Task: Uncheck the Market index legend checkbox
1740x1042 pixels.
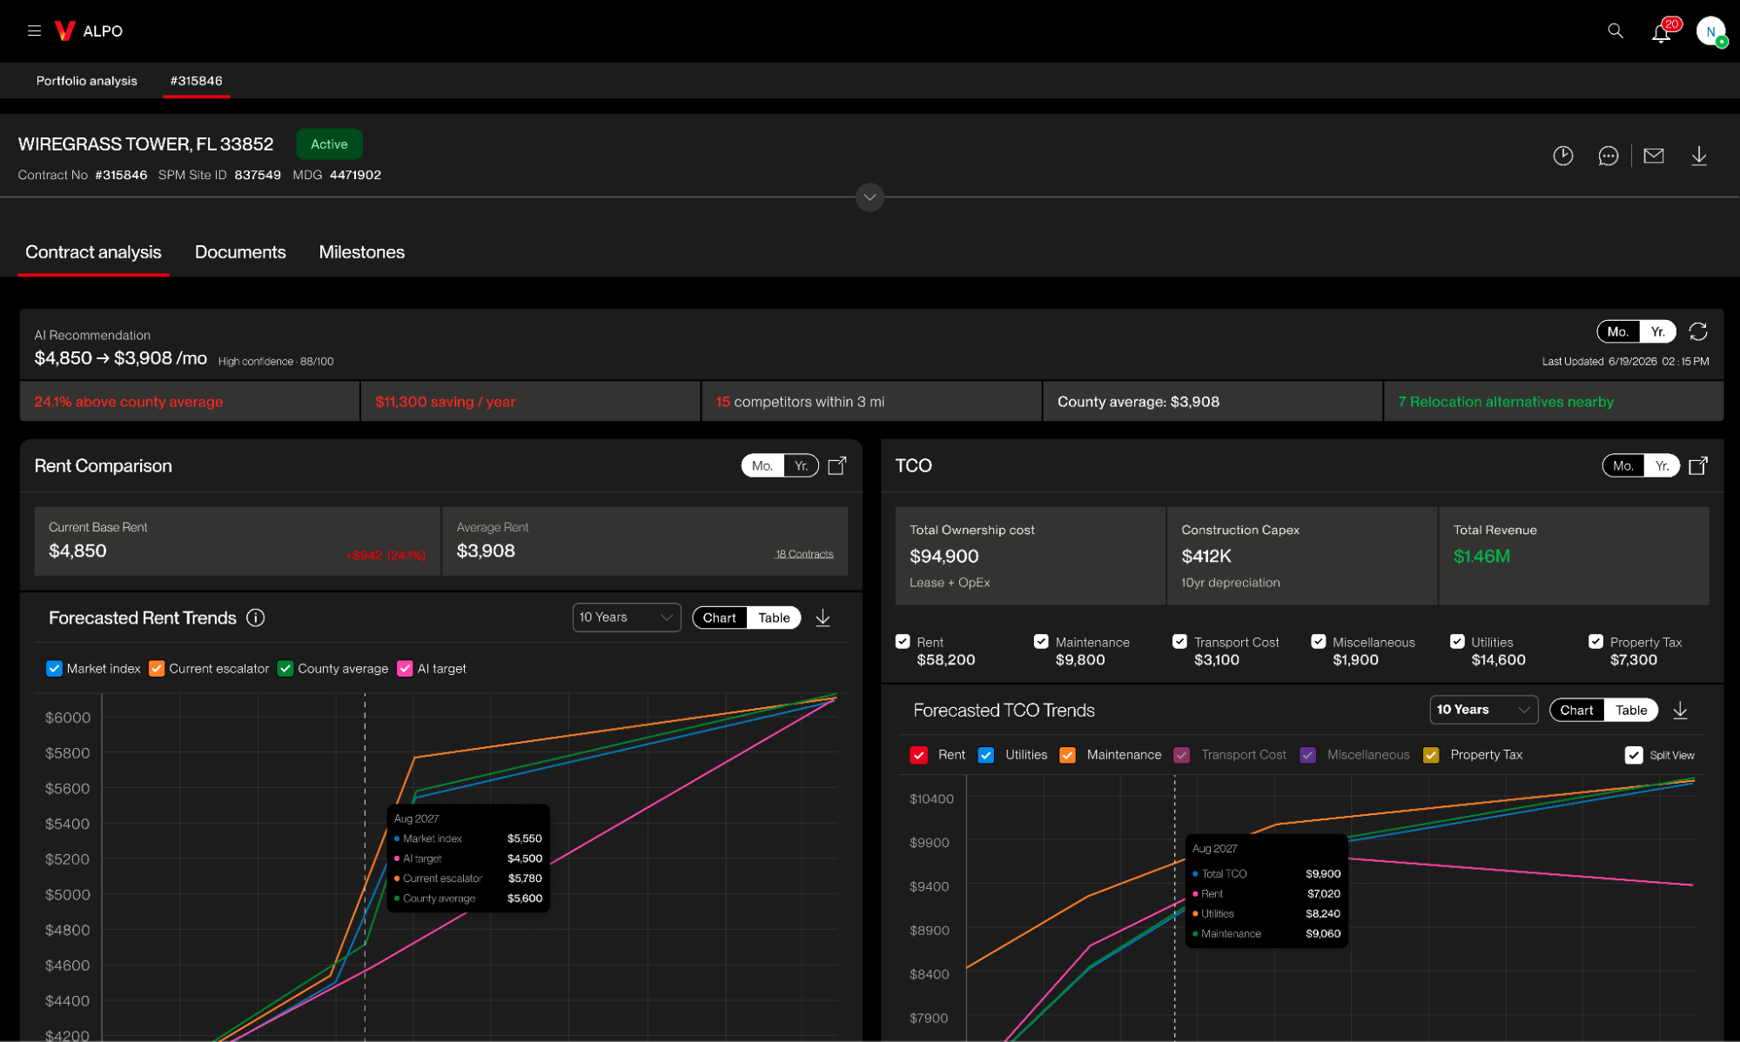Action: (x=54, y=668)
